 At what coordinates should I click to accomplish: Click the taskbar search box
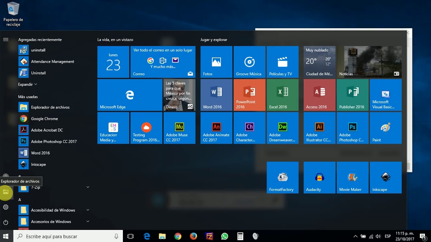[x=68, y=236]
